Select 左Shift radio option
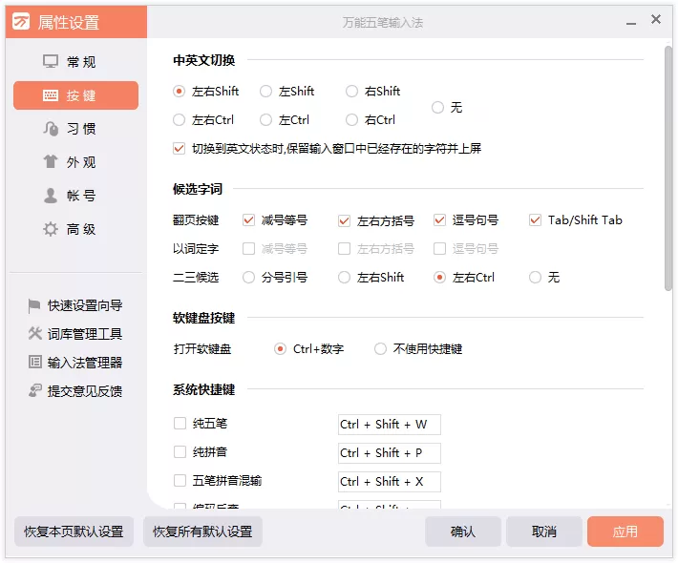Image resolution: width=678 pixels, height=563 pixels. [x=265, y=92]
